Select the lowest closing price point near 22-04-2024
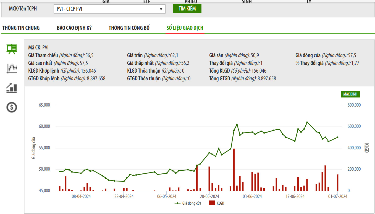Screen dimensions: 375x214 124,181
